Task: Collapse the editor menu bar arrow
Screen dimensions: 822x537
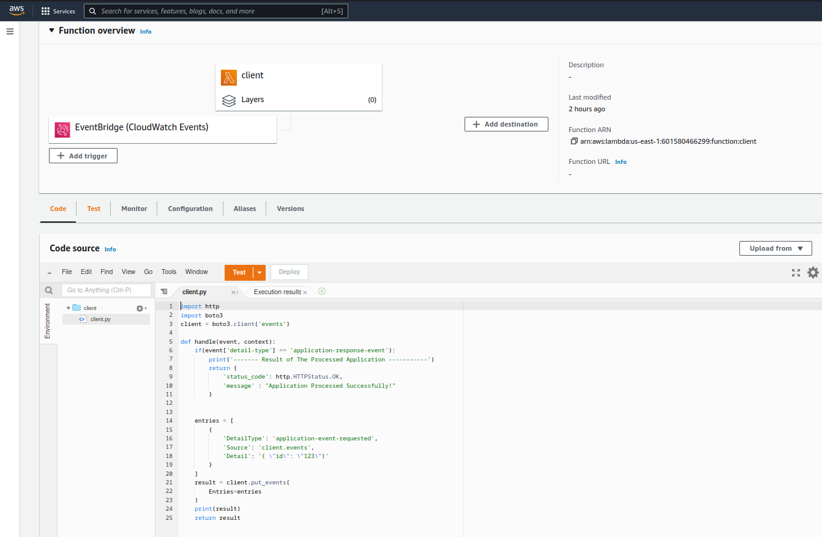Action: tap(50, 273)
